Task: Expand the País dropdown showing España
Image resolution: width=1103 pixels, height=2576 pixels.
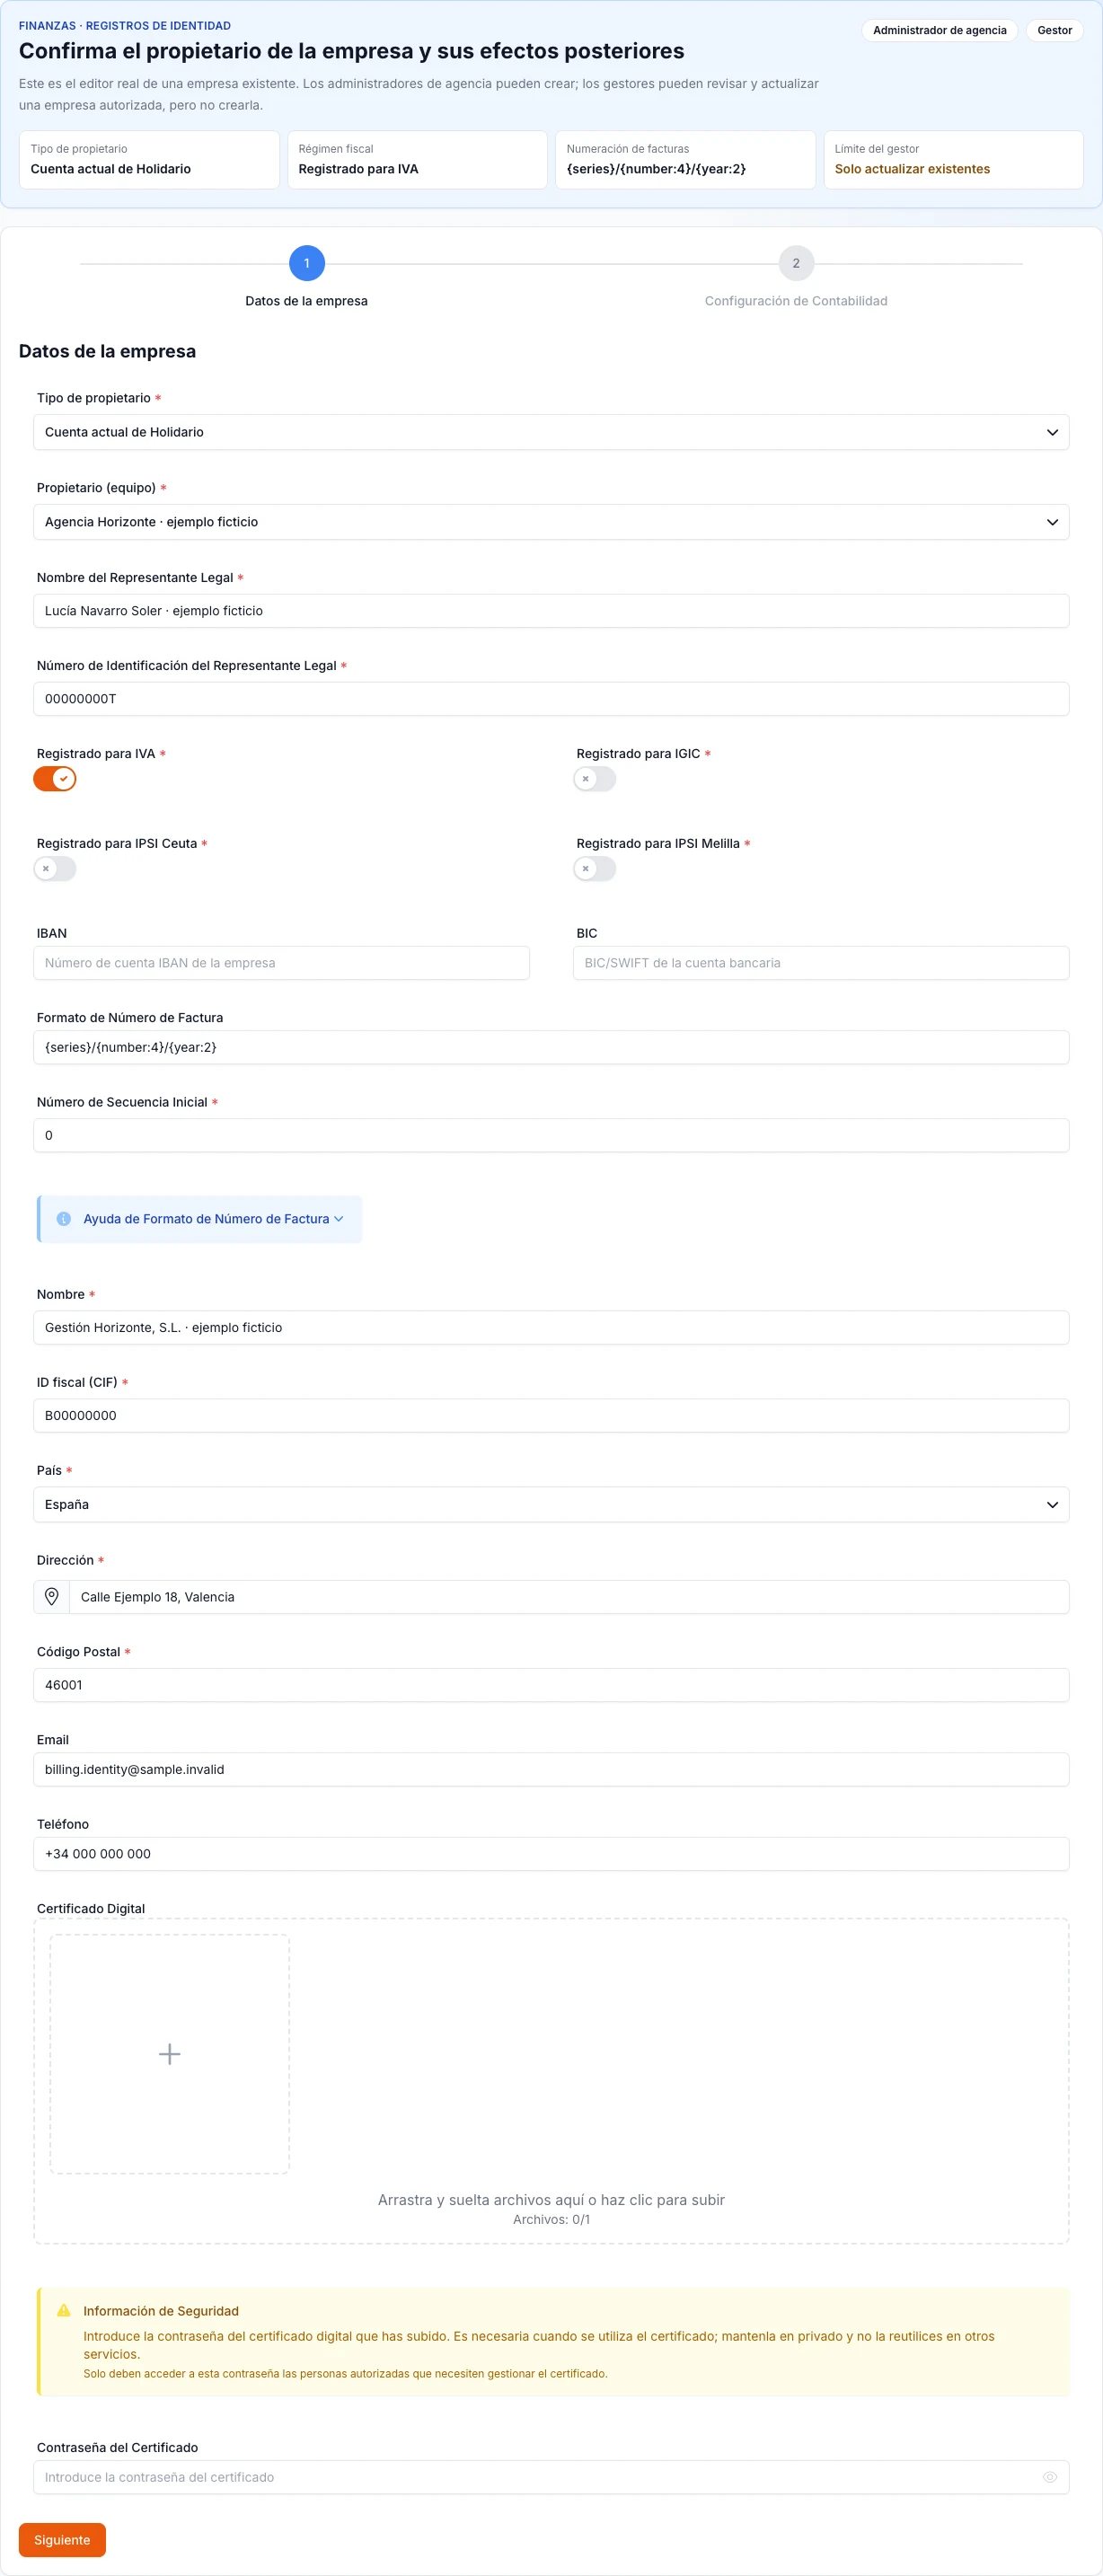Action: (551, 1504)
